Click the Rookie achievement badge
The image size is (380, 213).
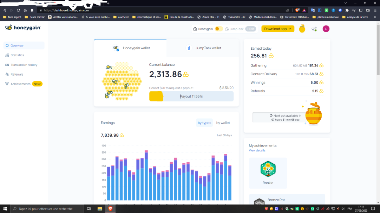(x=268, y=173)
